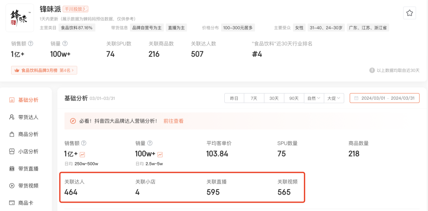
Task: Open 小店分析 in sidebar
Action: click(x=24, y=152)
